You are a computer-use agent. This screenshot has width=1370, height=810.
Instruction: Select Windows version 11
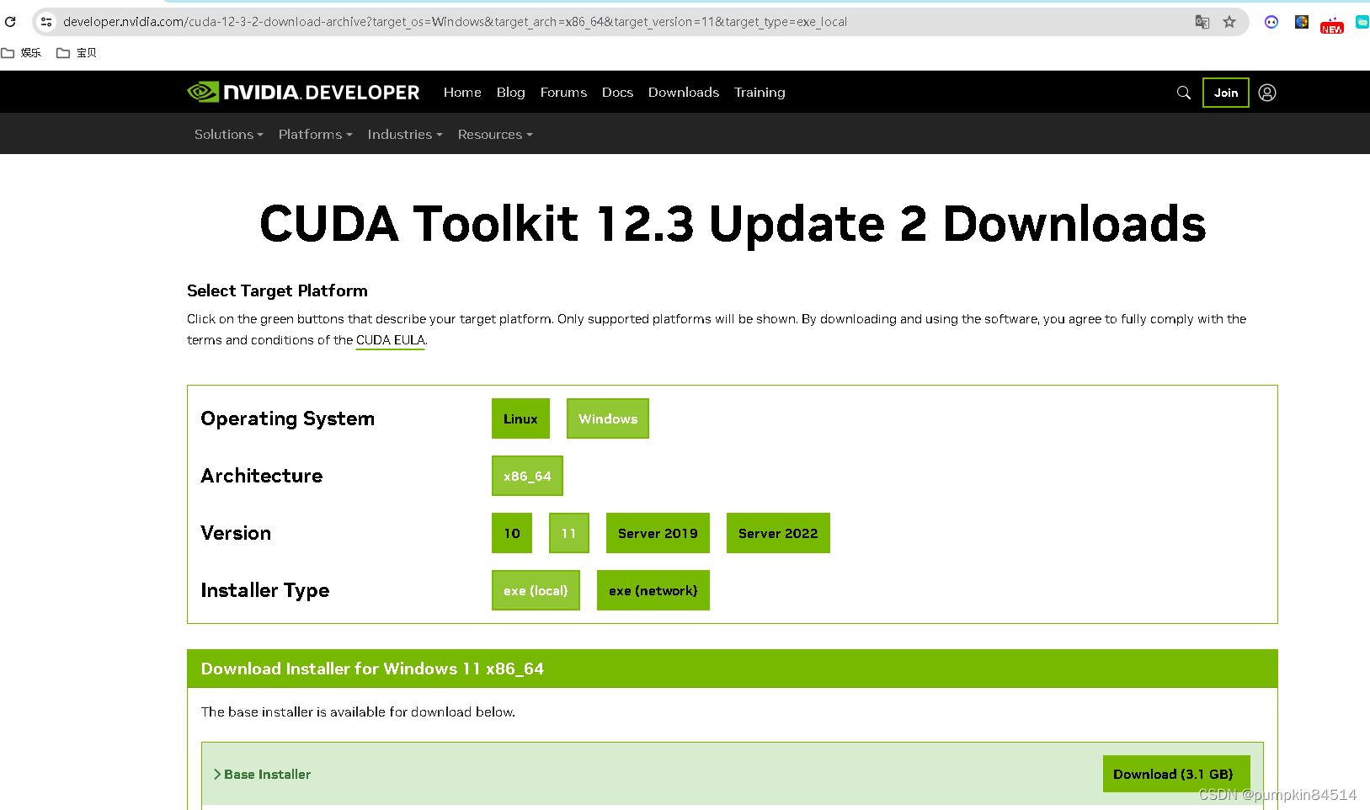tap(569, 533)
